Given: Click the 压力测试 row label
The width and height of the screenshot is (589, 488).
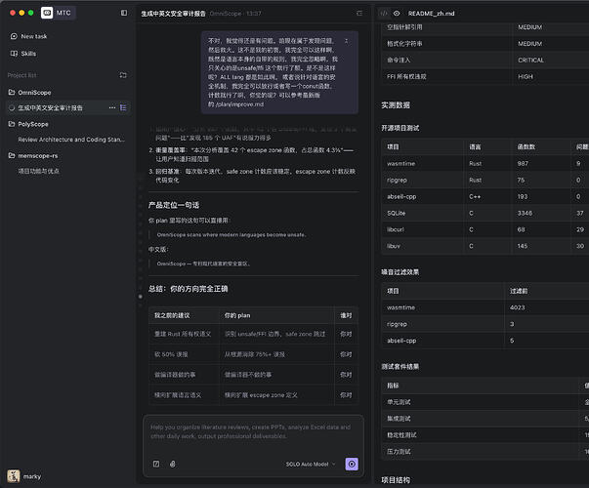Looking at the screenshot, I should click(x=399, y=452).
